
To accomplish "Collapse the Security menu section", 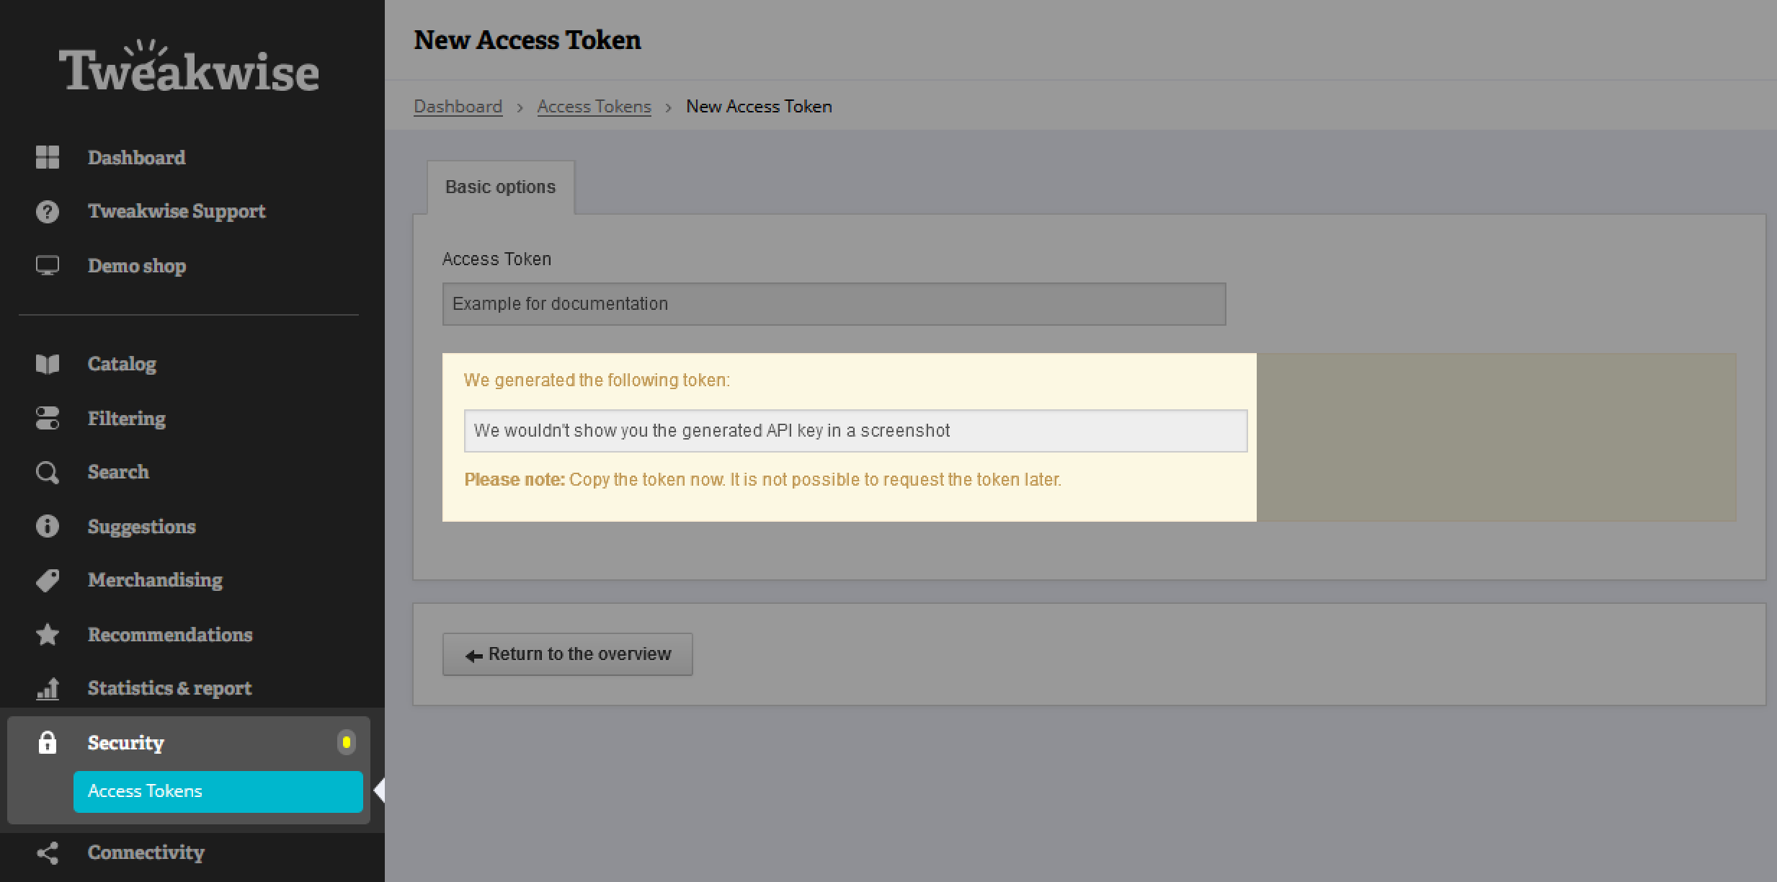I will coord(126,743).
